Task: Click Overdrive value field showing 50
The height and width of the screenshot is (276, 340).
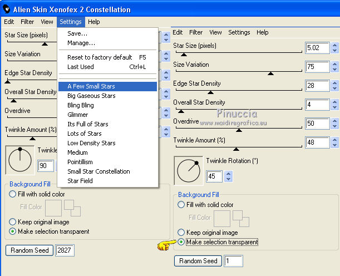Action: 317,124
